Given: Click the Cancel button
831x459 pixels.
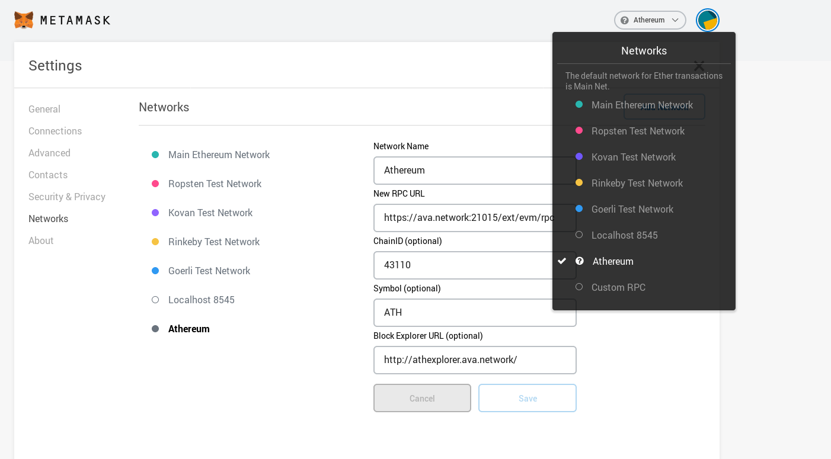Looking at the screenshot, I should [x=422, y=398].
